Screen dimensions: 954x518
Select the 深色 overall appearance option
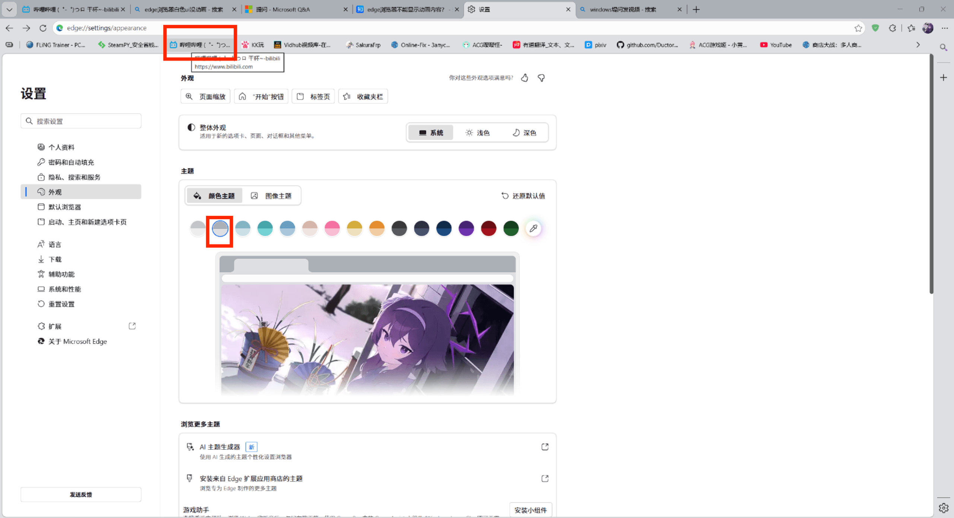(x=524, y=133)
